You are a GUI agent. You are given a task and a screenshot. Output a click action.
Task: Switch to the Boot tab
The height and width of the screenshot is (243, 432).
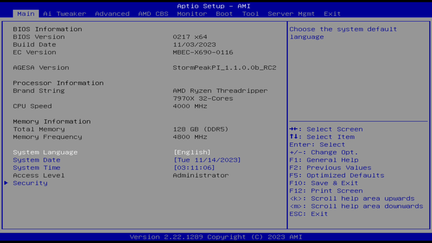click(224, 14)
